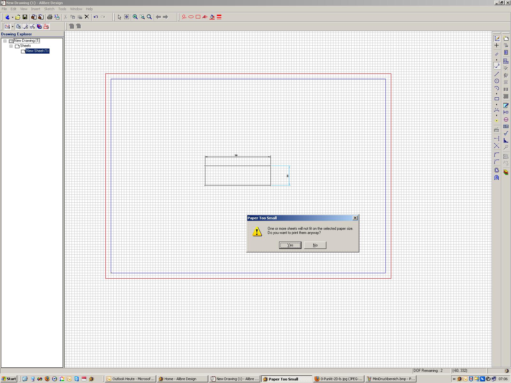Screen dimensions: 511x383
Task: Open the Edit menu
Action: (x=13, y=9)
